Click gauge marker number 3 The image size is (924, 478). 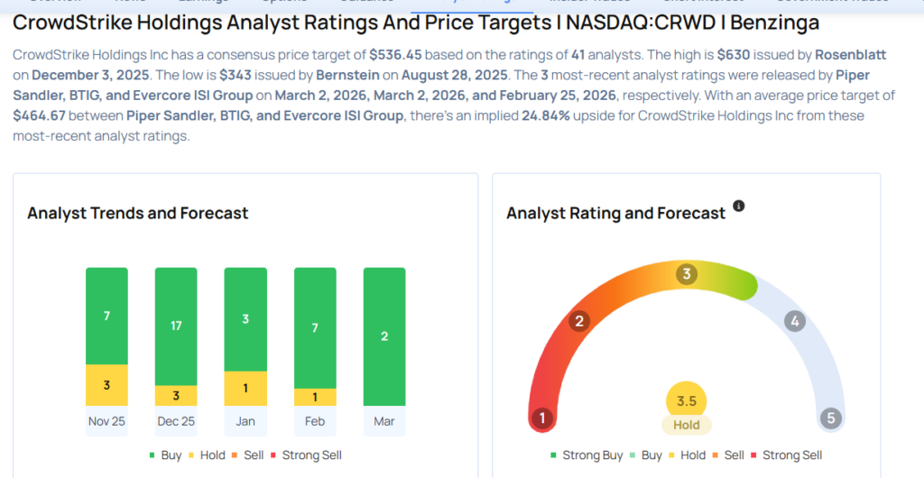coord(687,274)
